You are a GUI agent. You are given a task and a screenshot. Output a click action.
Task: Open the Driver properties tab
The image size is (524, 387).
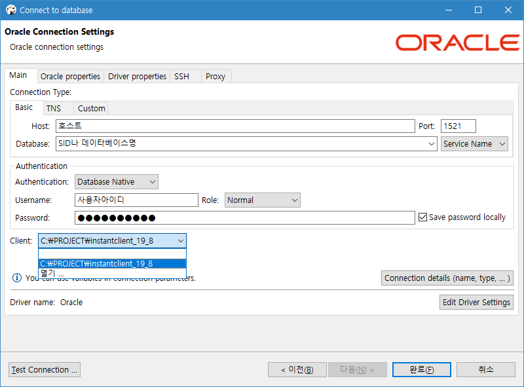[x=138, y=77]
